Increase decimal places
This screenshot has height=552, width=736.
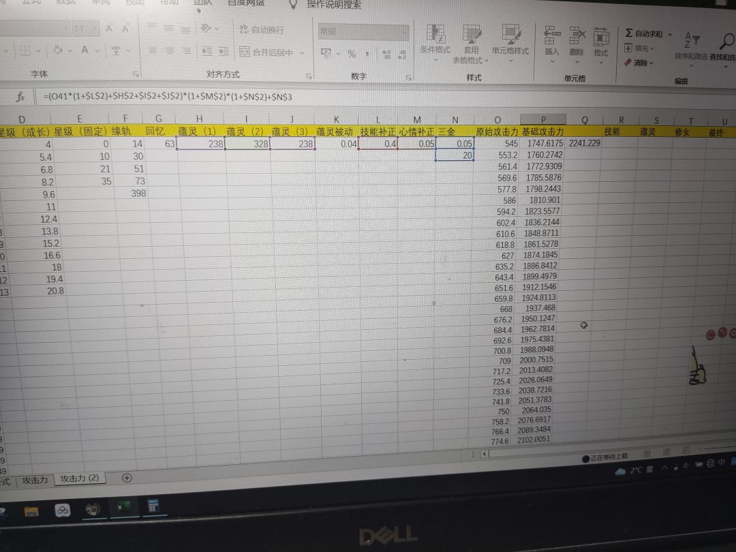tap(386, 55)
